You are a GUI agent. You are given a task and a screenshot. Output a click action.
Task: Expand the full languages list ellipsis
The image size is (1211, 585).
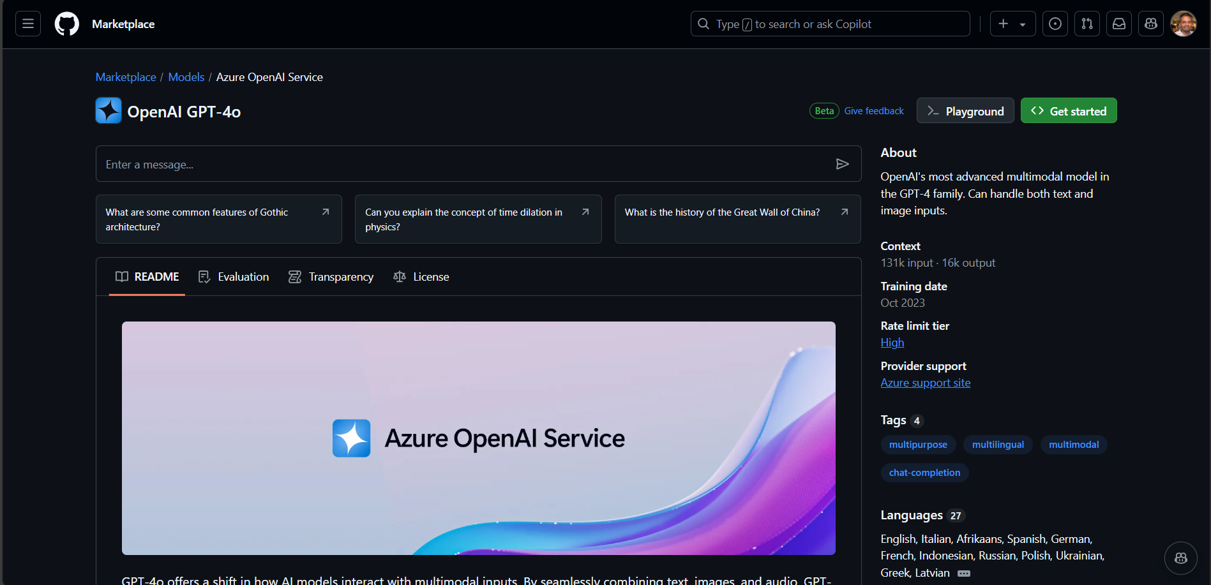(x=964, y=574)
